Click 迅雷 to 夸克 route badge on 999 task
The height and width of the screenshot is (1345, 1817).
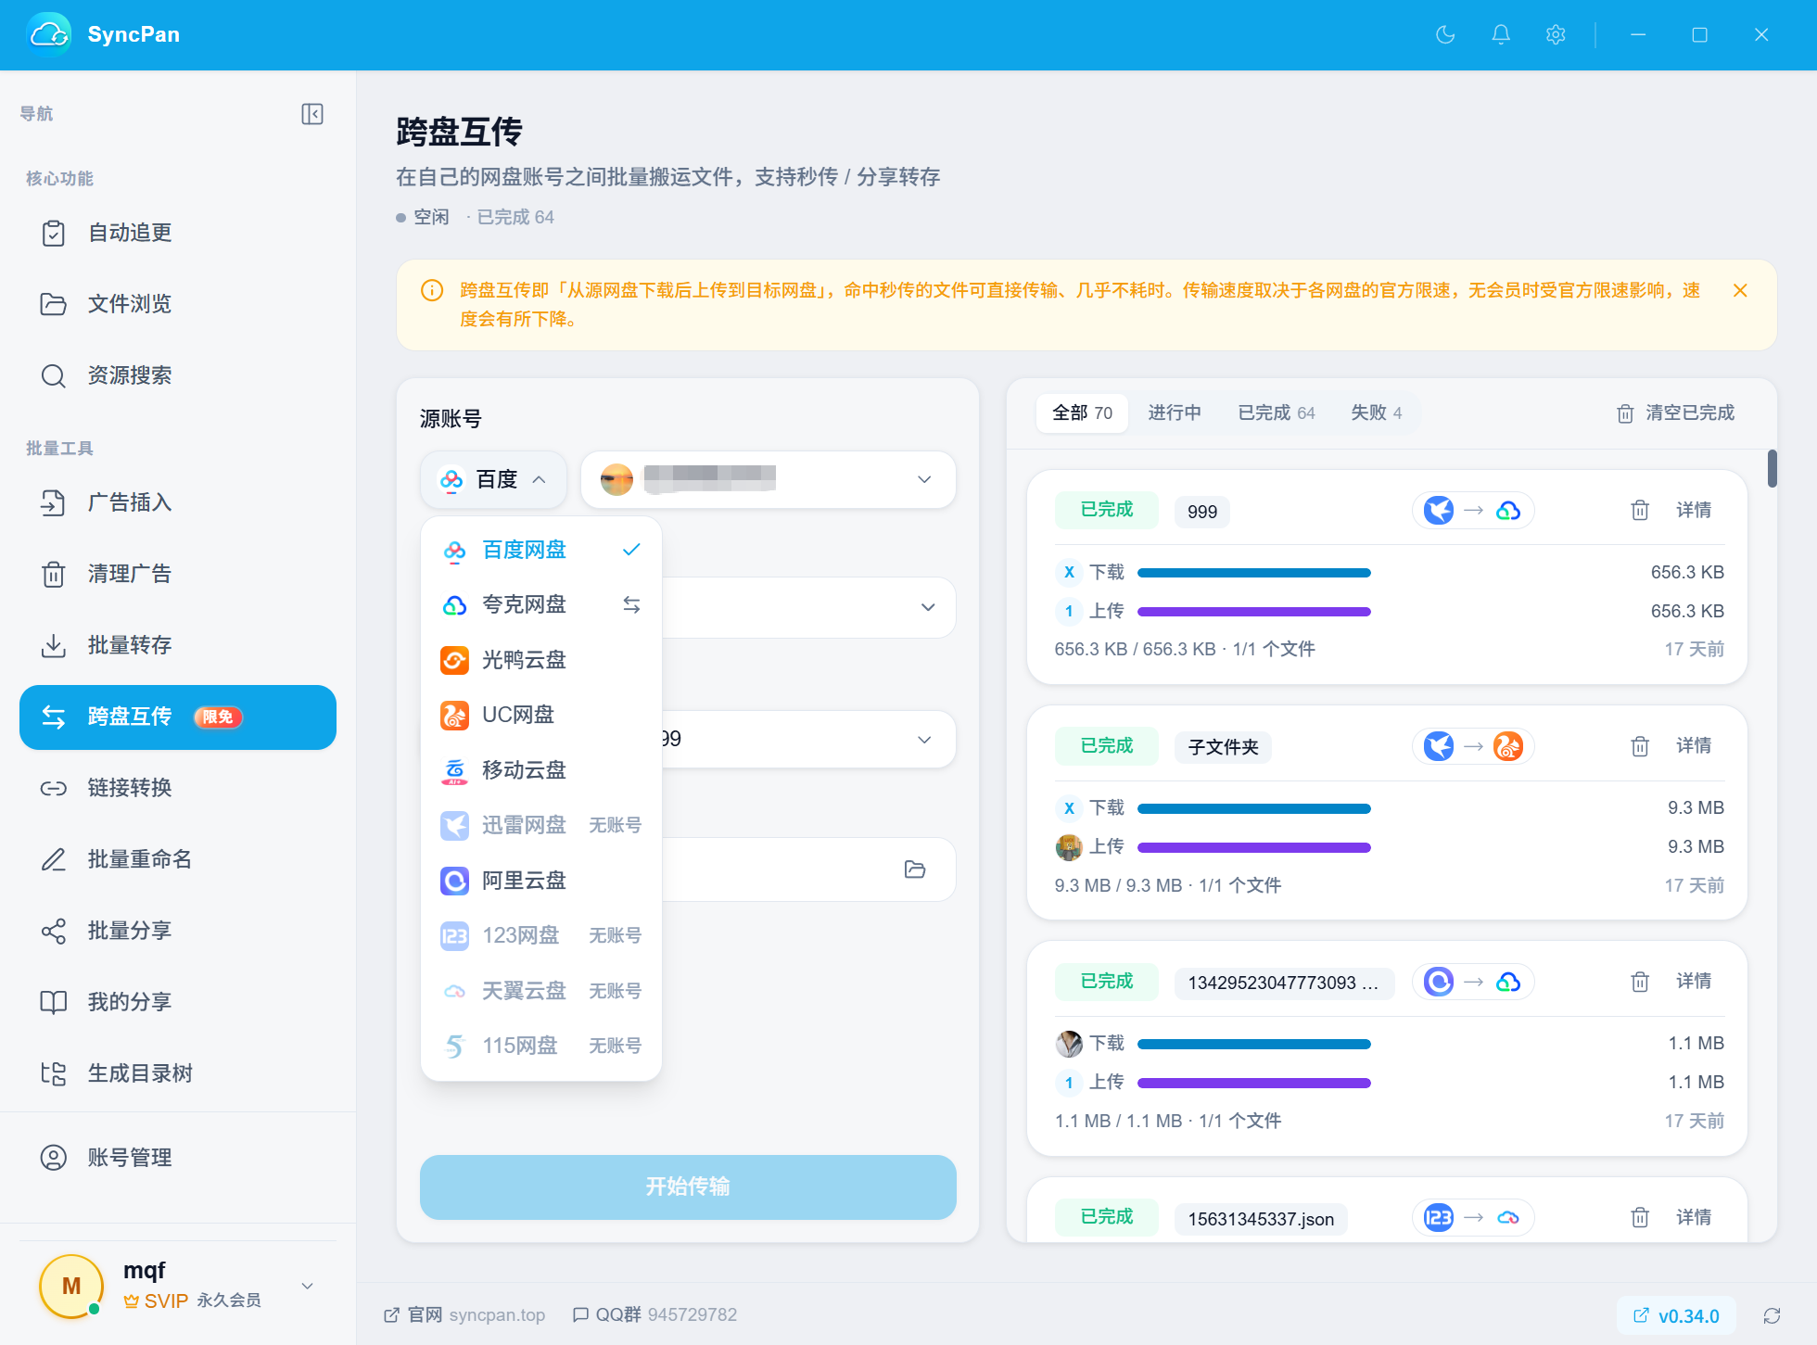1473,511
